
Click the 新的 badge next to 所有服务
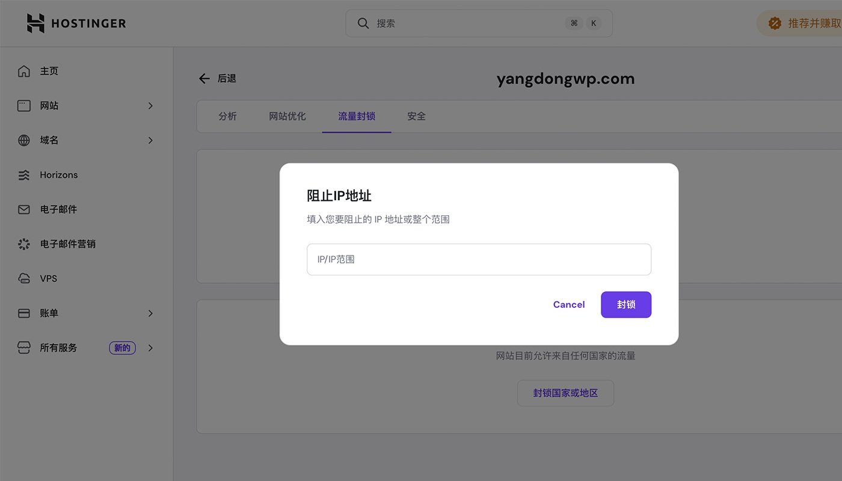pos(122,348)
